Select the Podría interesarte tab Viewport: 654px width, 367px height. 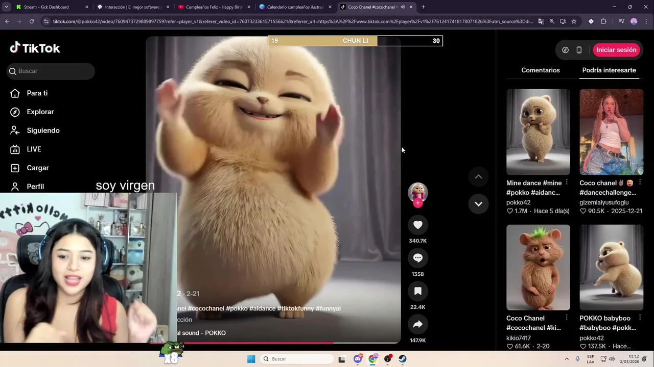[x=609, y=70]
